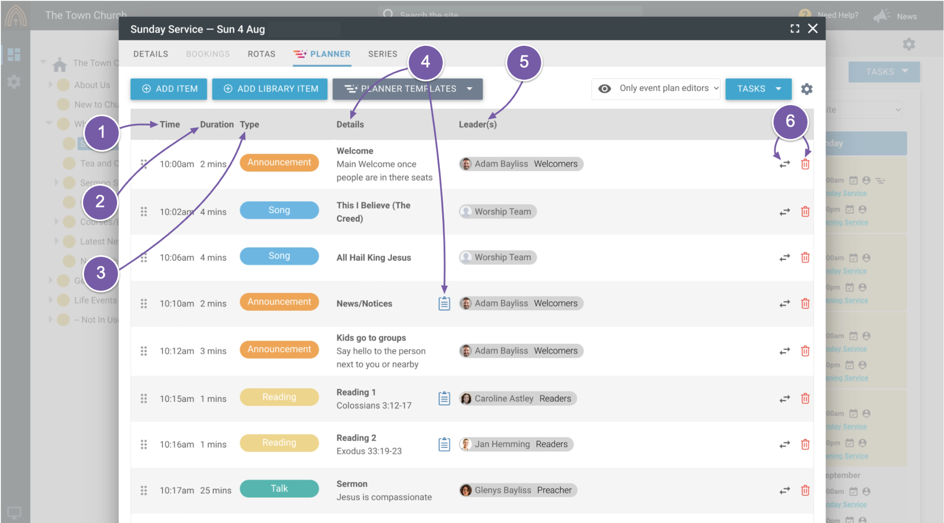The image size is (944, 523).
Task: Click drag handle on This I Believe row
Action: (144, 212)
